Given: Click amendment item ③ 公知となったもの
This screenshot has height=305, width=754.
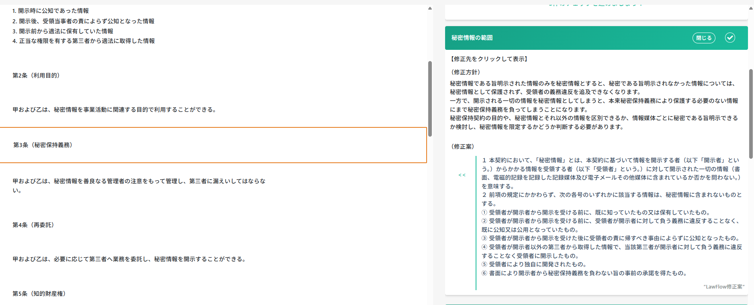Looking at the screenshot, I should 611,238.
